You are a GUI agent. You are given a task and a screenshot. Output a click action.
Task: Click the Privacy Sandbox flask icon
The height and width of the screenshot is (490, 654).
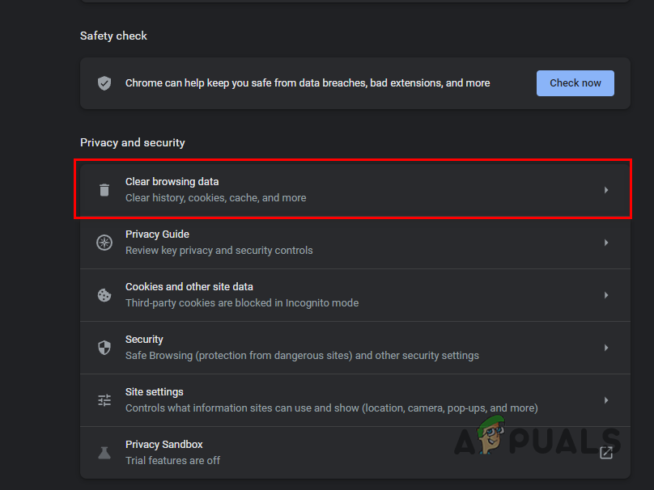click(104, 452)
